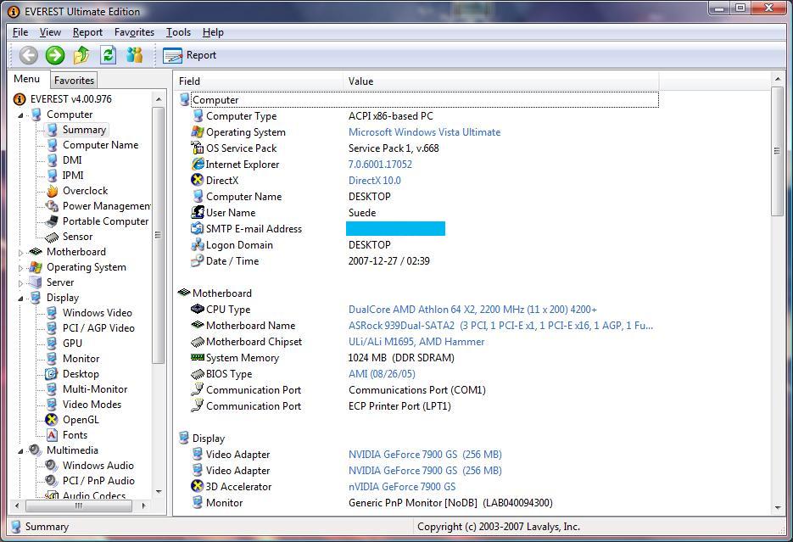Open the ASRock 939Dual-SATA2 link
The width and height of the screenshot is (793, 542).
500,326
